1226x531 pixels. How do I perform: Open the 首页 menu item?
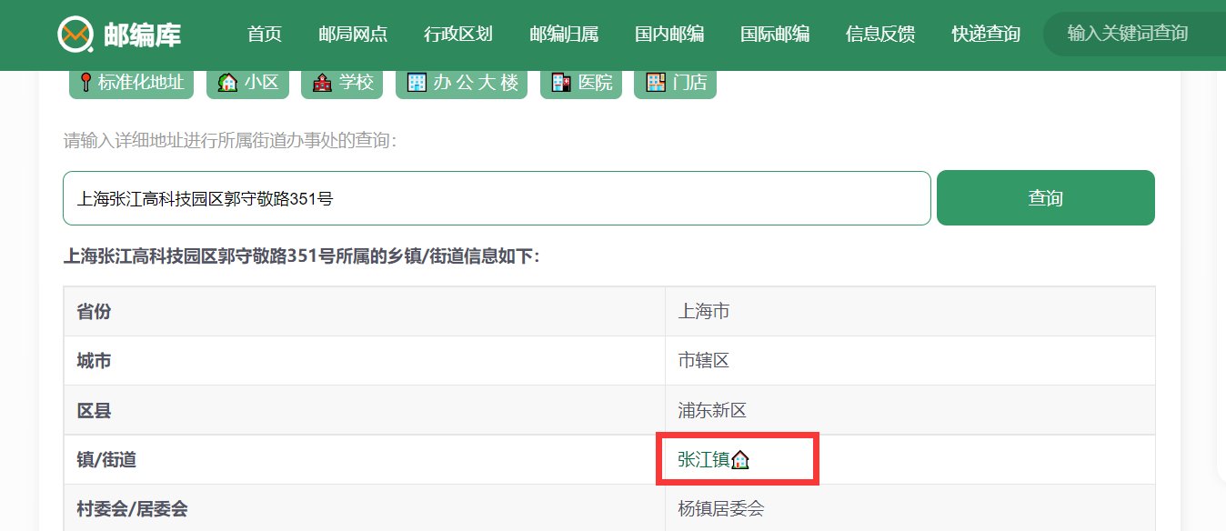[264, 35]
